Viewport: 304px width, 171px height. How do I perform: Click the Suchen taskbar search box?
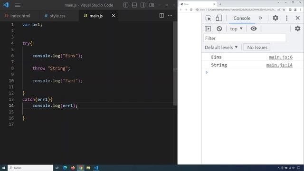click(30, 168)
